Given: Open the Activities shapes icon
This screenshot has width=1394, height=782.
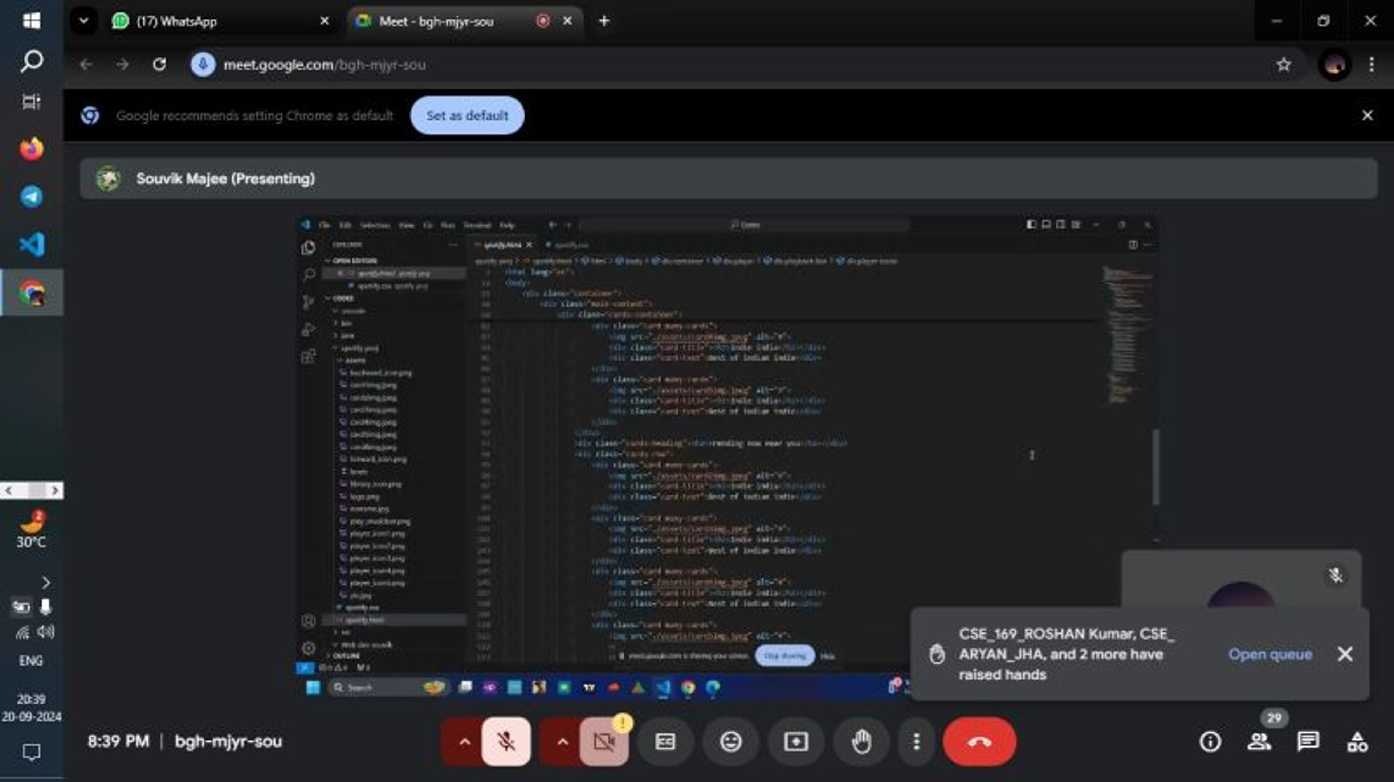Looking at the screenshot, I should coord(1357,741).
